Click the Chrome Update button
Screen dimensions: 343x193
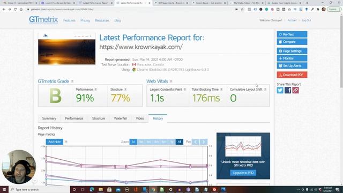[x=334, y=10]
